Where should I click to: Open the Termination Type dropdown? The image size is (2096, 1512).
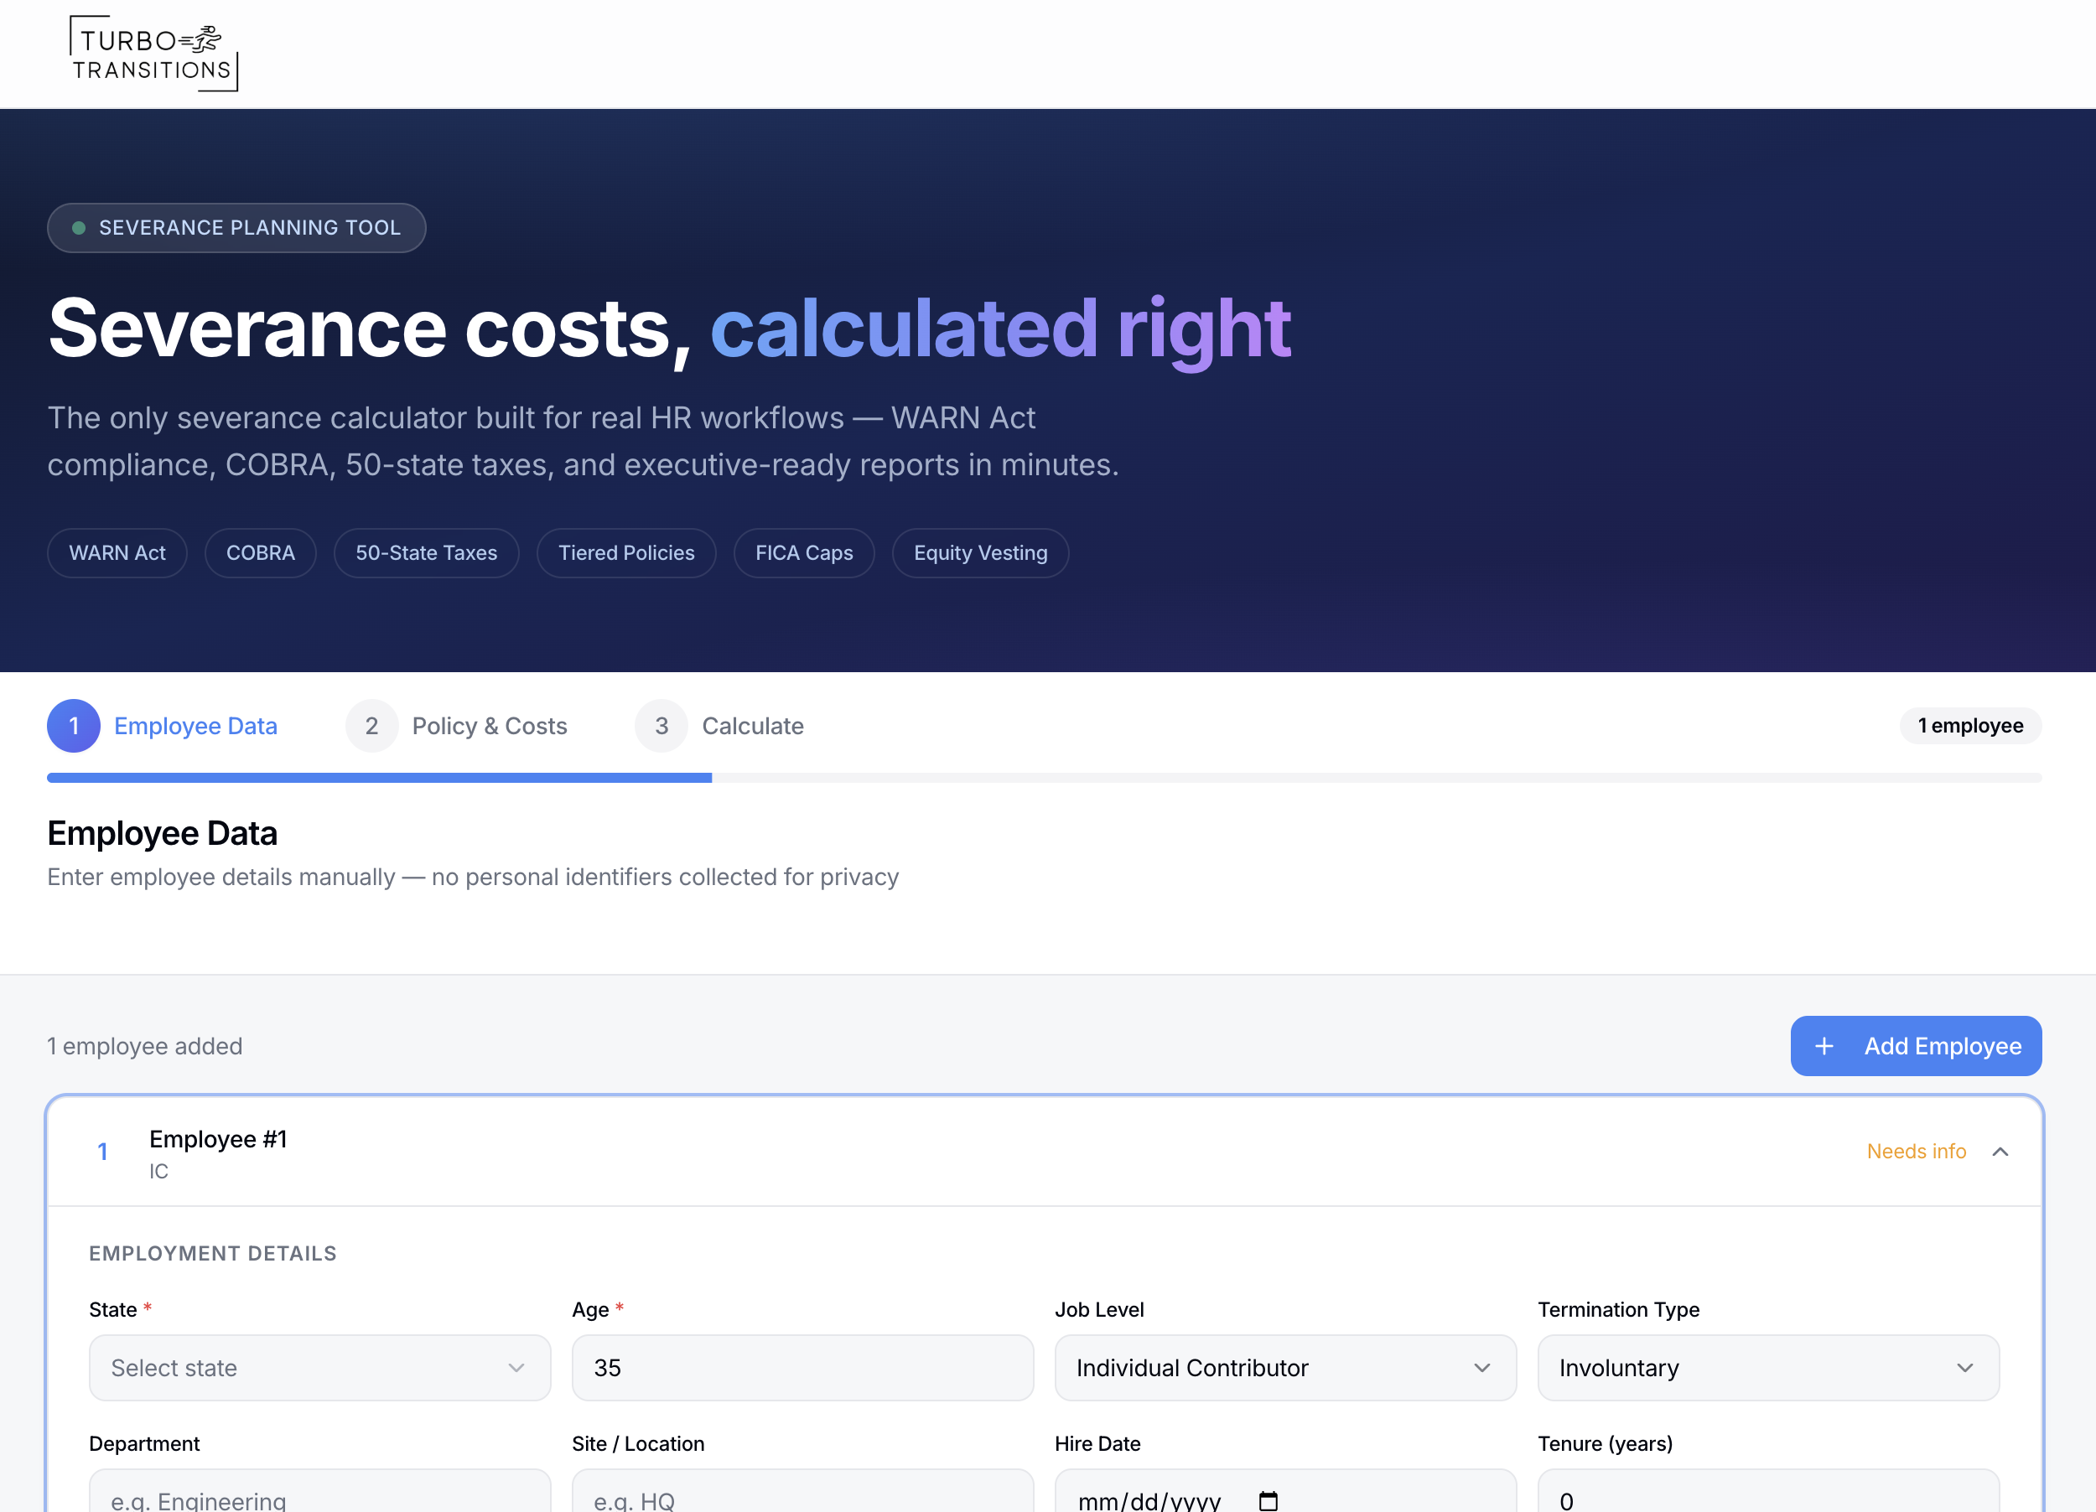click(1767, 1368)
